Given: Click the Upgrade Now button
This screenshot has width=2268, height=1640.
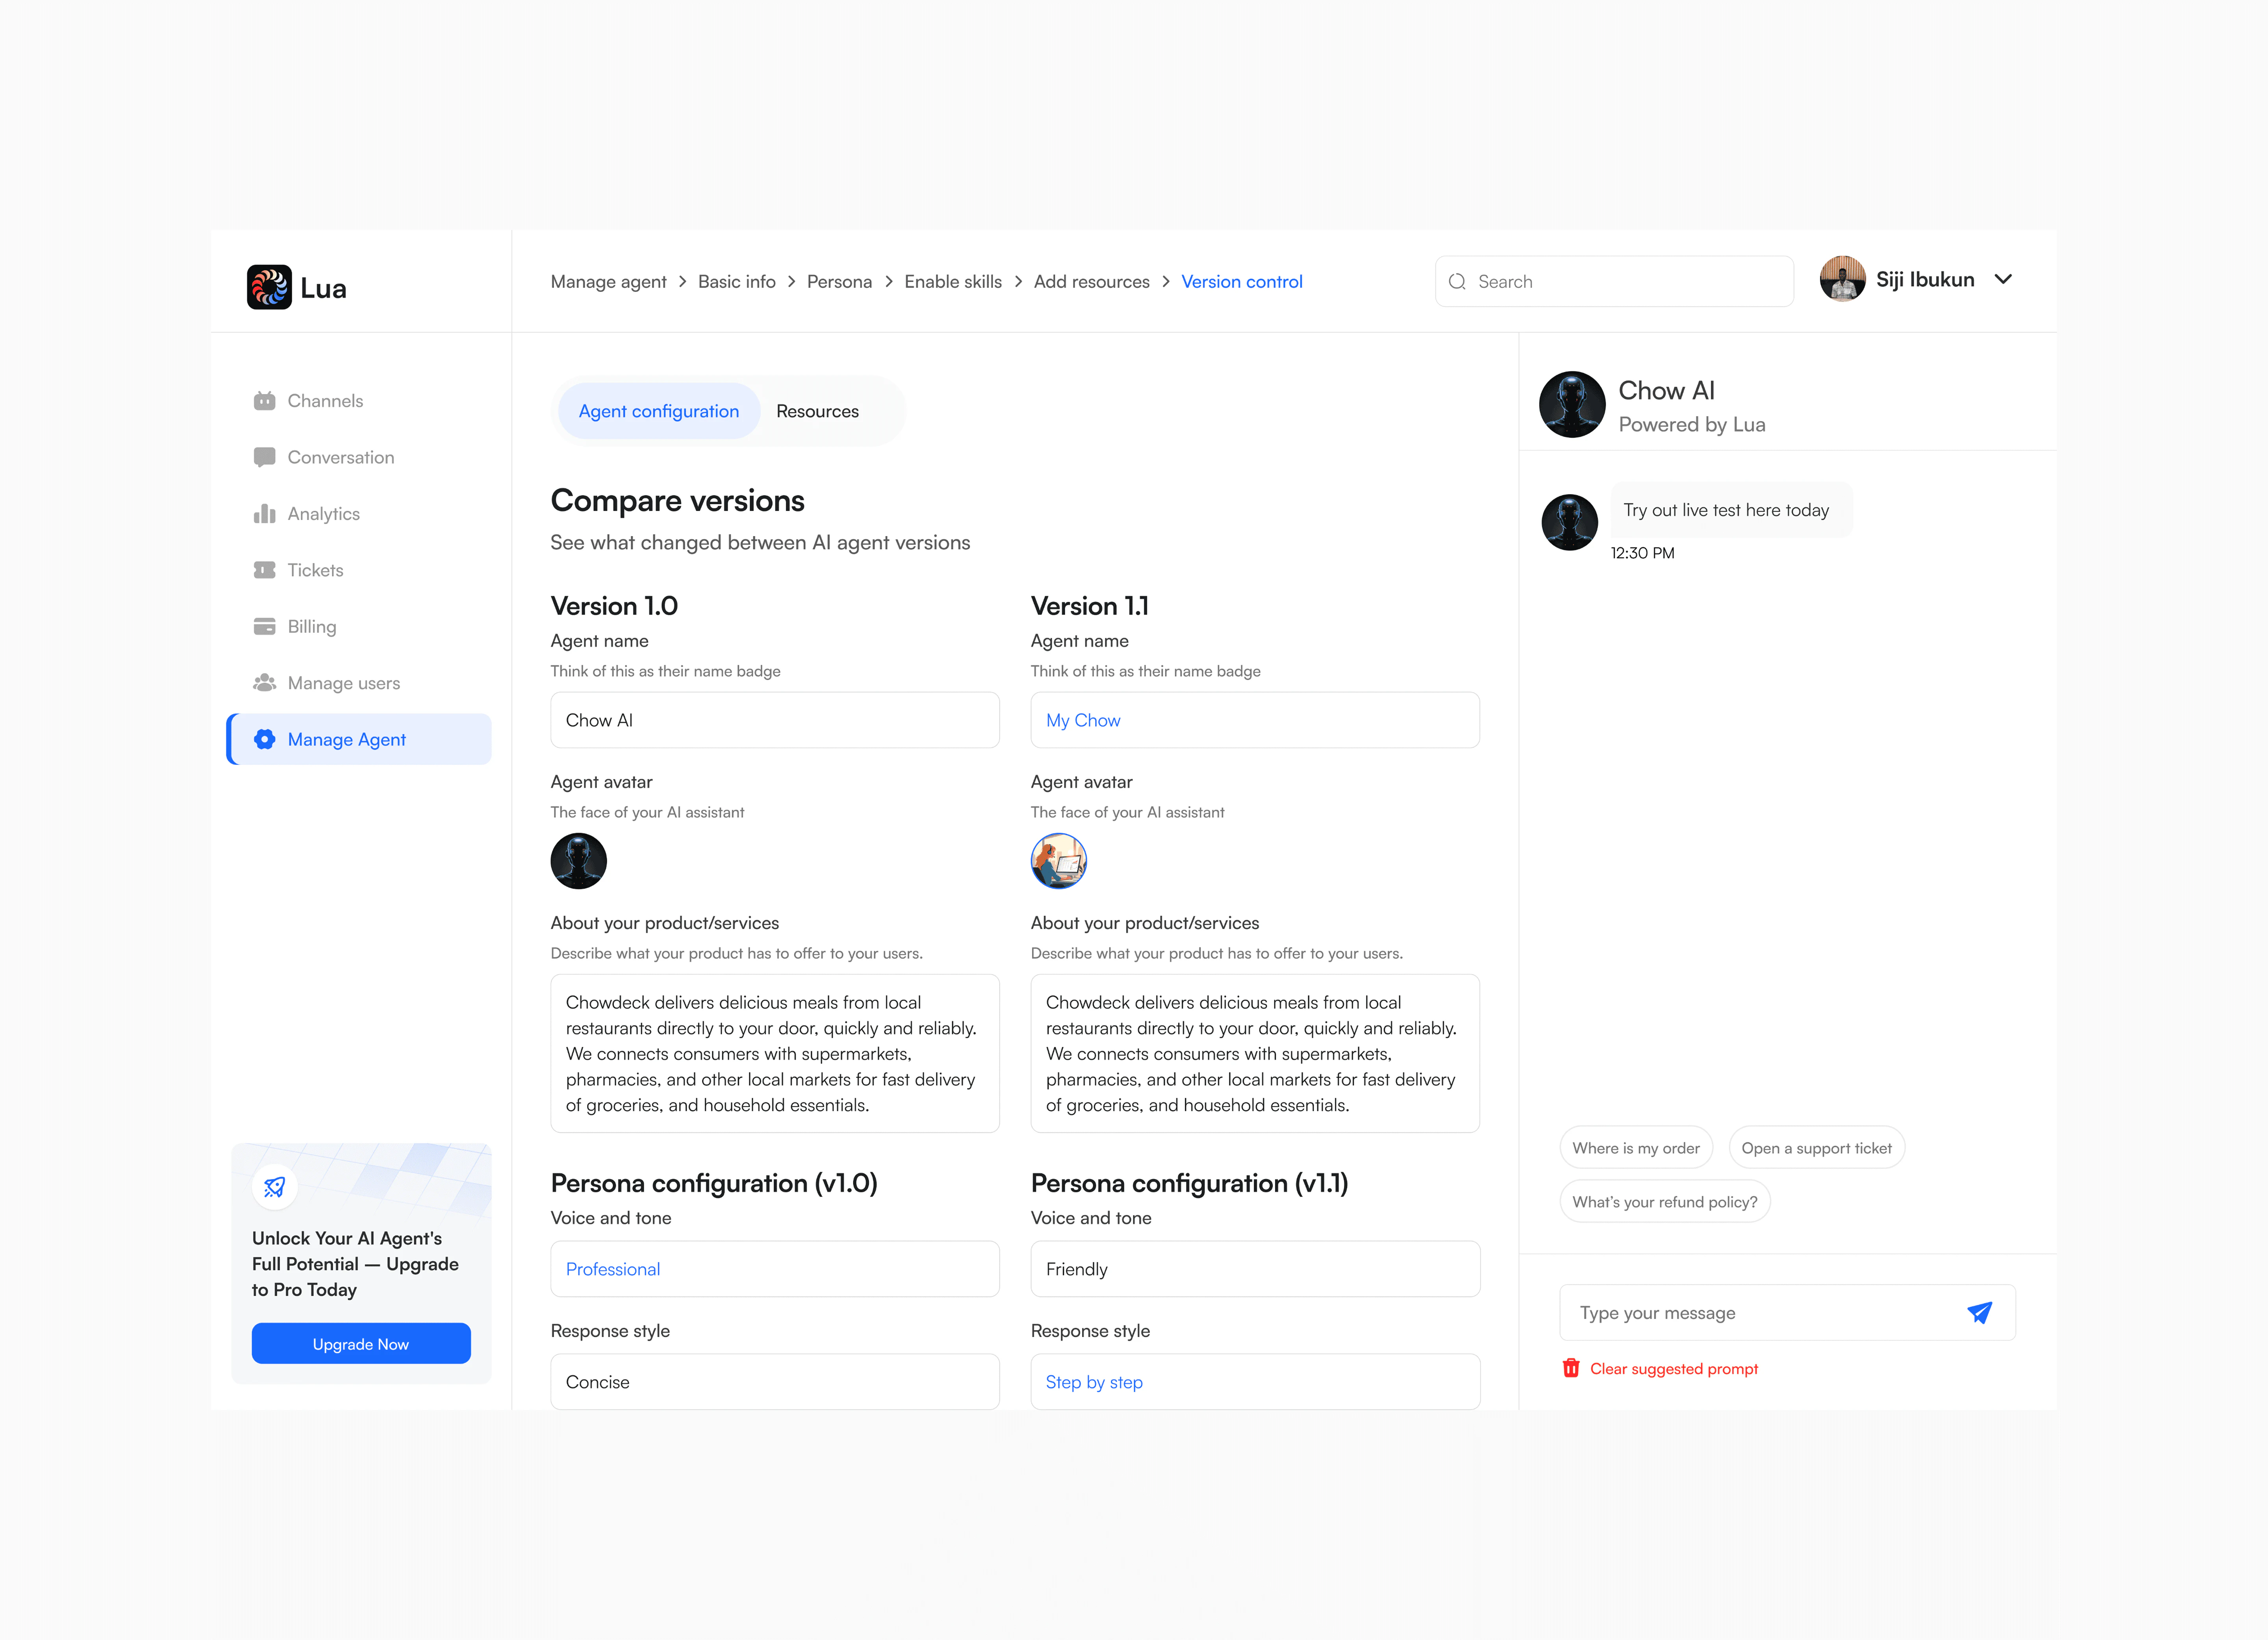Looking at the screenshot, I should click(361, 1343).
